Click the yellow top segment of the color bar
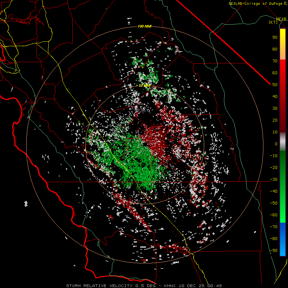The height and width of the screenshot is (288, 288). (x=283, y=44)
